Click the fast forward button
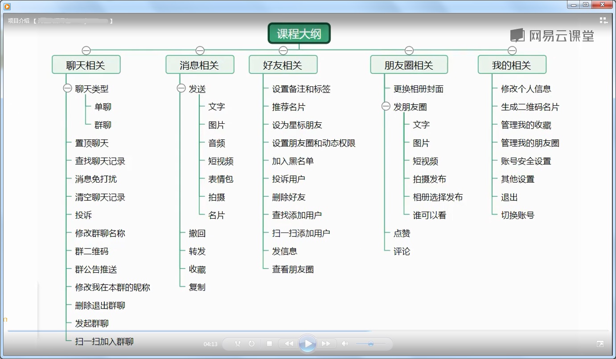The height and width of the screenshot is (359, 616). [x=326, y=344]
